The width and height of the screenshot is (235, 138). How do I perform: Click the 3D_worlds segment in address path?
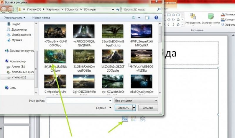click(x=71, y=9)
